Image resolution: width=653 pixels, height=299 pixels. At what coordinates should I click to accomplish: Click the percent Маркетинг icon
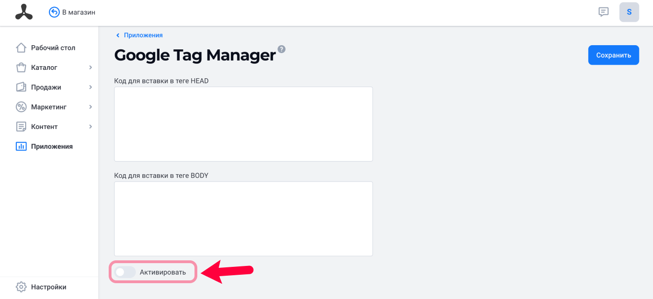(x=21, y=107)
